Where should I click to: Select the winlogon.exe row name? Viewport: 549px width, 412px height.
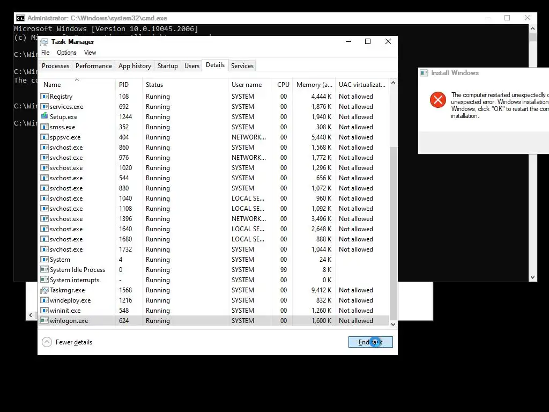(69, 321)
